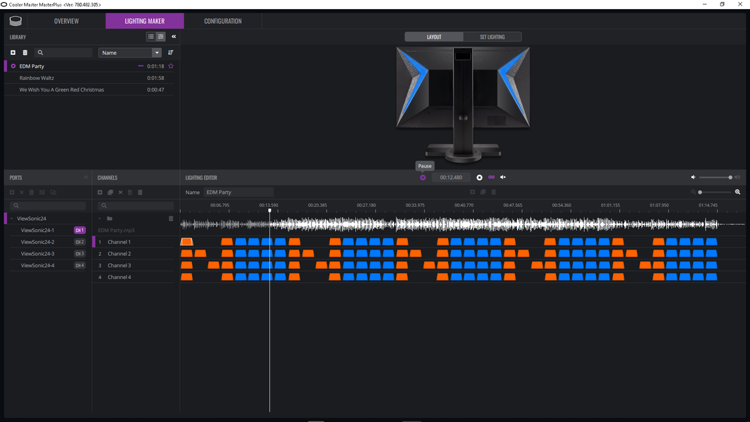Open the Configuration tab
750x422 pixels.
(x=223, y=21)
